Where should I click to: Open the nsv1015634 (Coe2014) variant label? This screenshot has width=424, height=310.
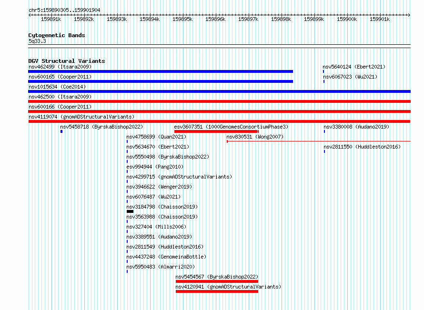pyautogui.click(x=57, y=87)
